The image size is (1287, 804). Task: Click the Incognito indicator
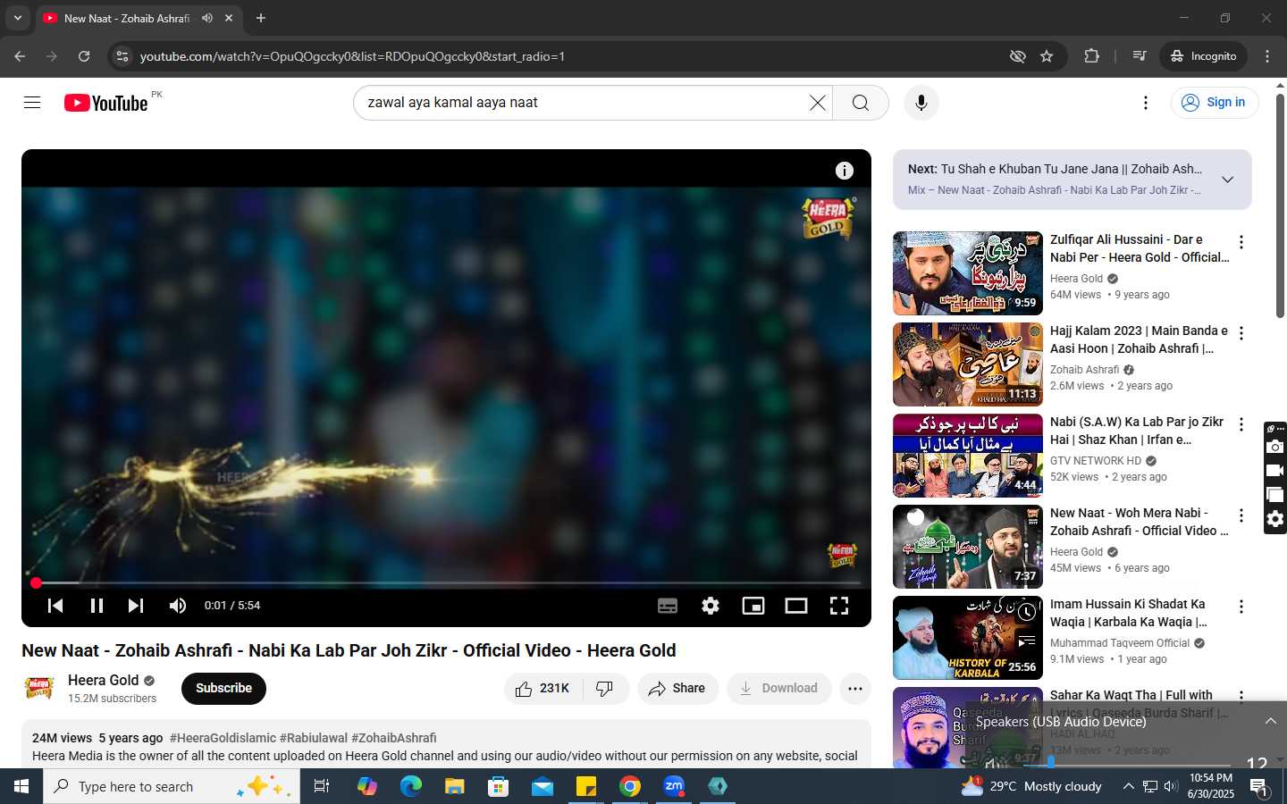coord(1203,56)
